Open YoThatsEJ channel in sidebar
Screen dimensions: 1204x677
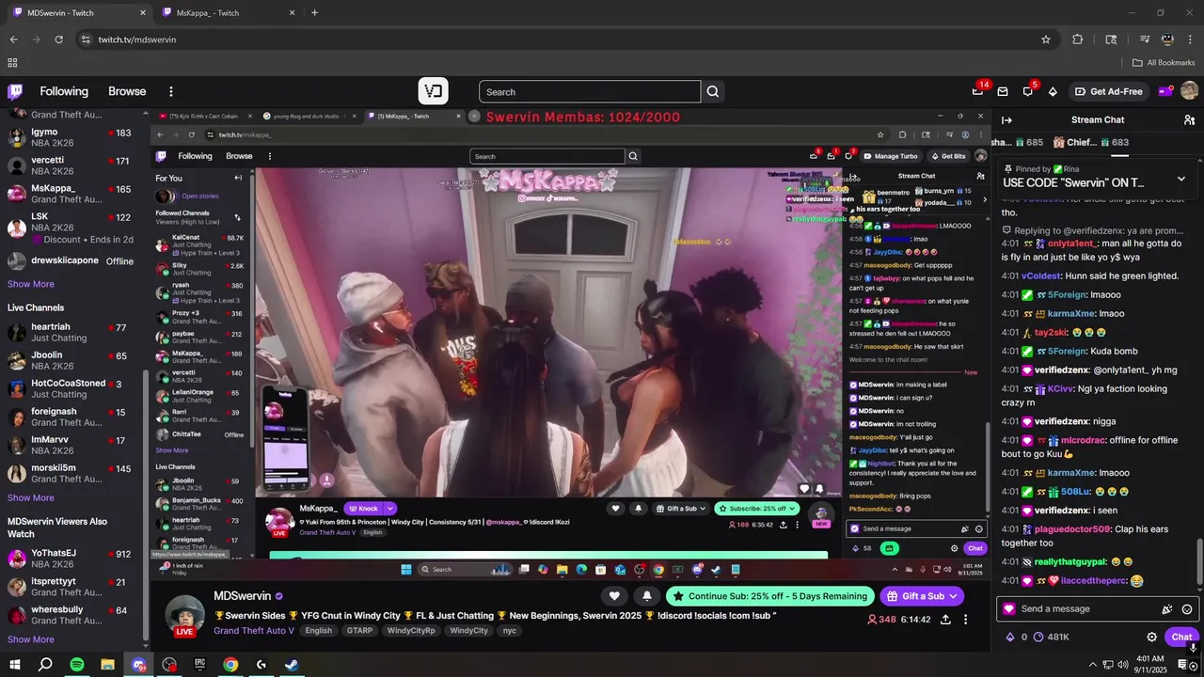pyautogui.click(x=71, y=559)
